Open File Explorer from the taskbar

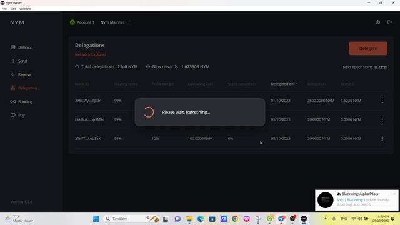pos(189,219)
